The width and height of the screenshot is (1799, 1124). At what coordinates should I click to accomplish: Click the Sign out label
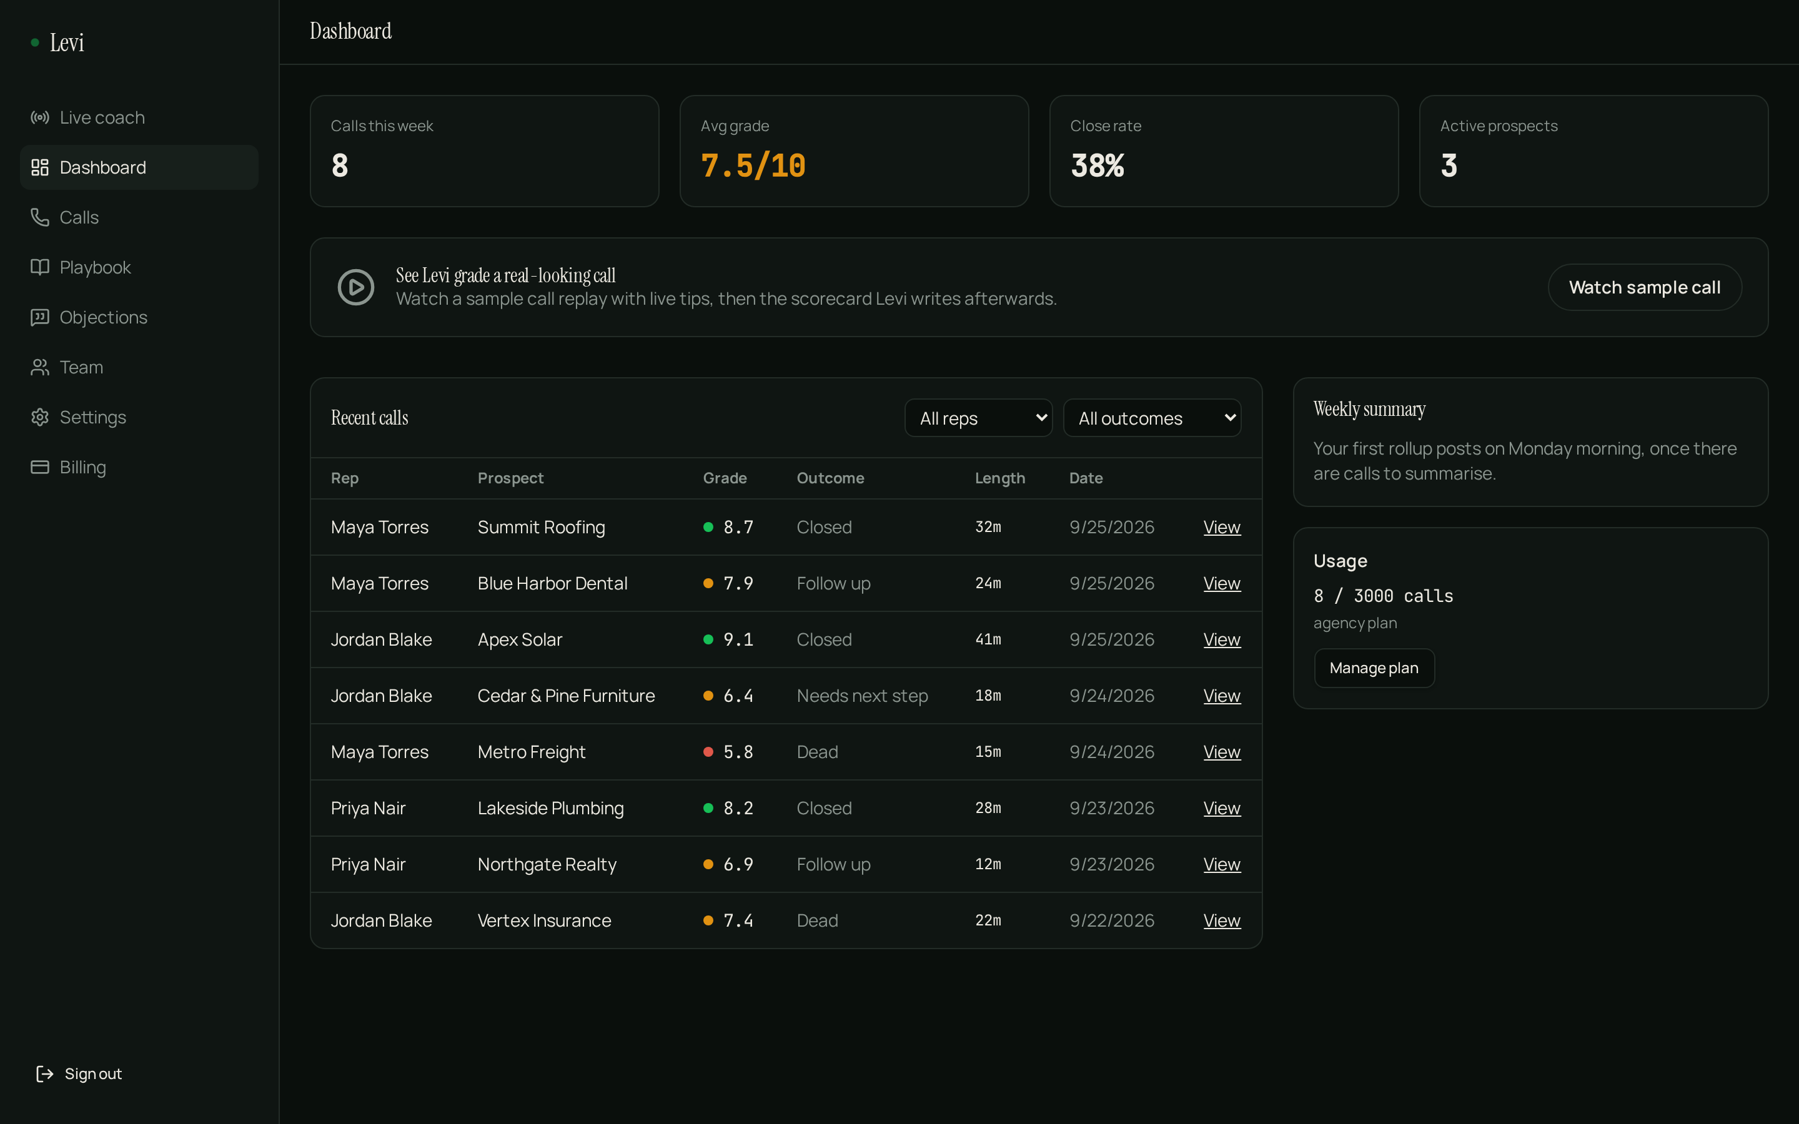click(x=93, y=1073)
